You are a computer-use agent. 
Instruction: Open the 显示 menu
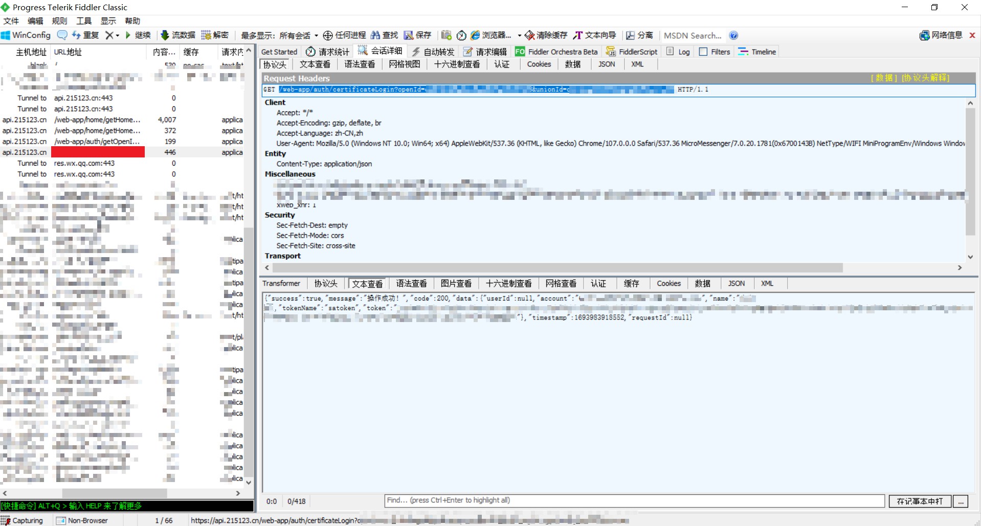[108, 21]
